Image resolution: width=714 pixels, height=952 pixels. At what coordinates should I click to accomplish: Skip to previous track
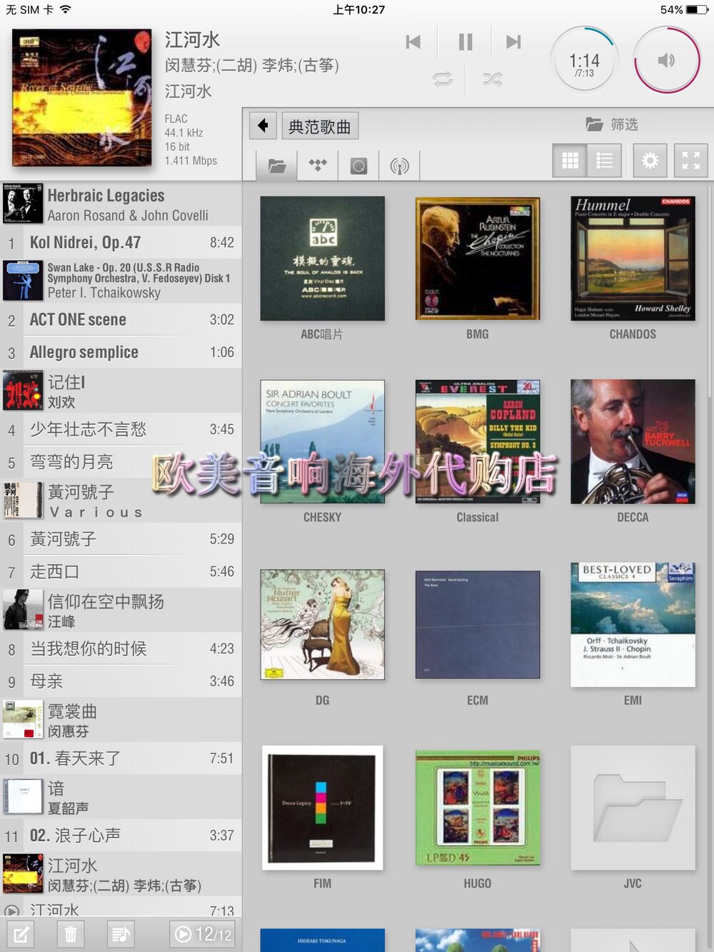(413, 42)
